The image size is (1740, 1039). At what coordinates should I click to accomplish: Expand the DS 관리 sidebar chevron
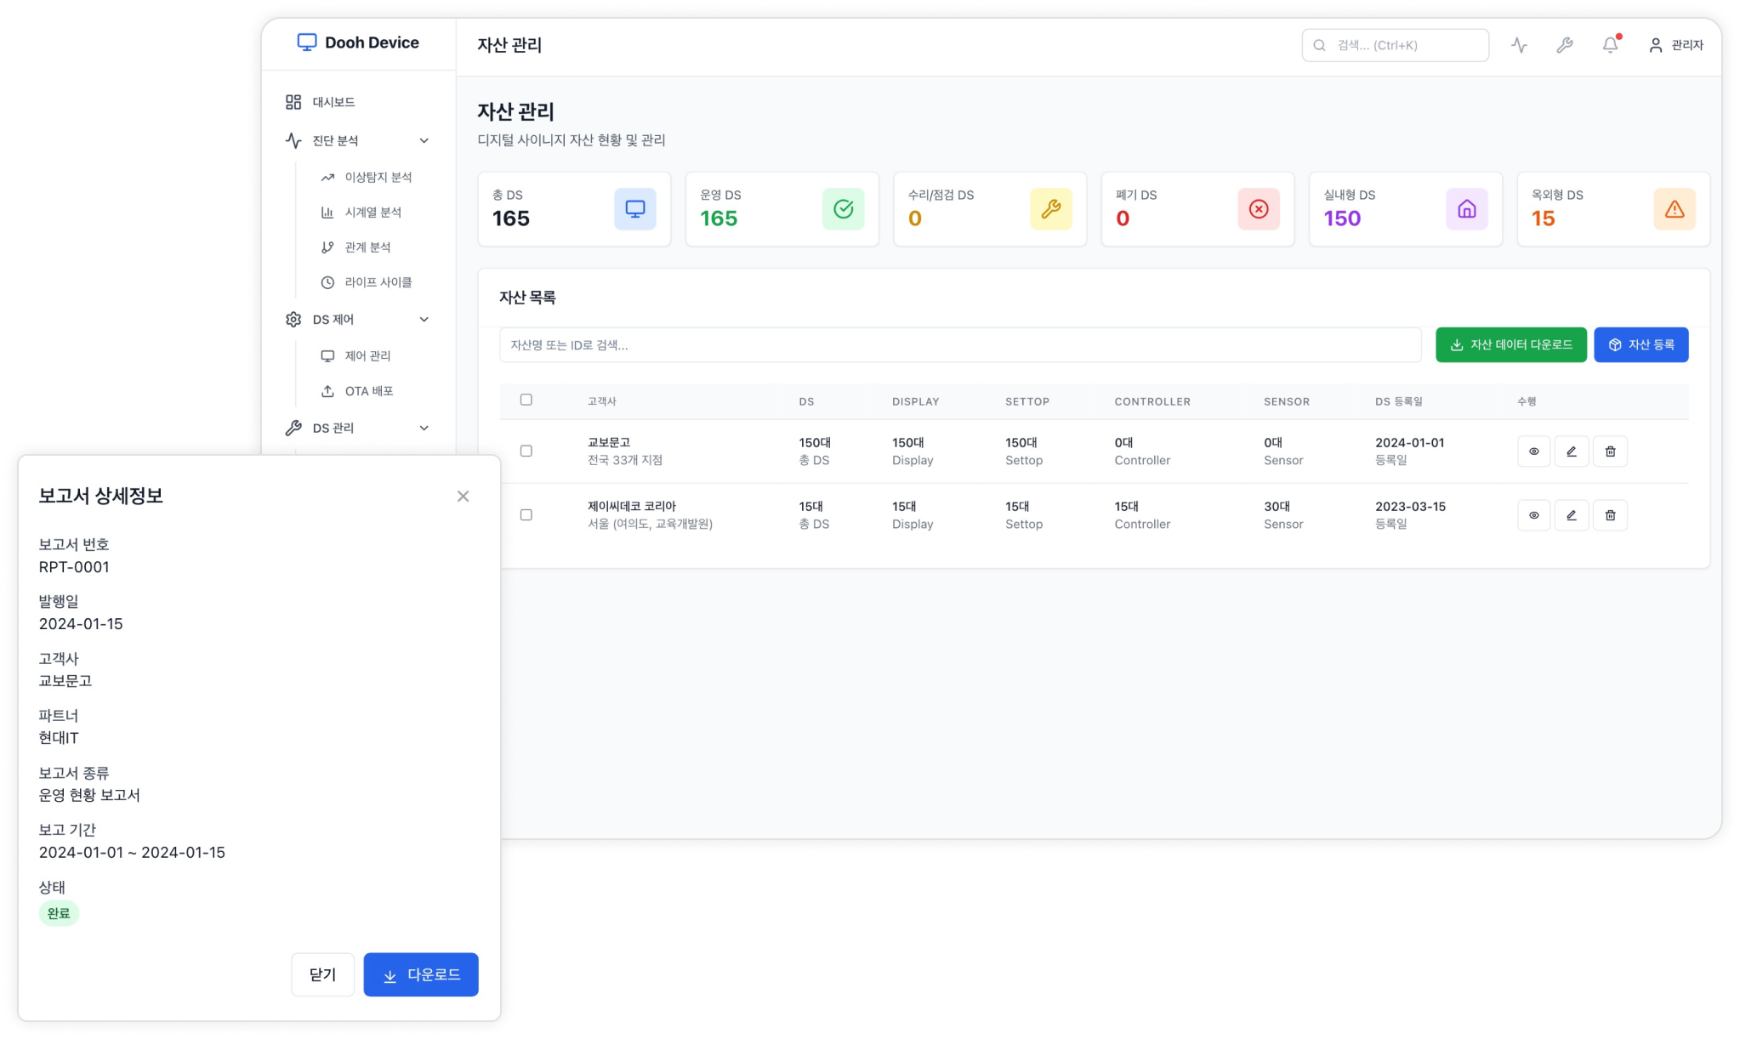pyautogui.click(x=424, y=429)
